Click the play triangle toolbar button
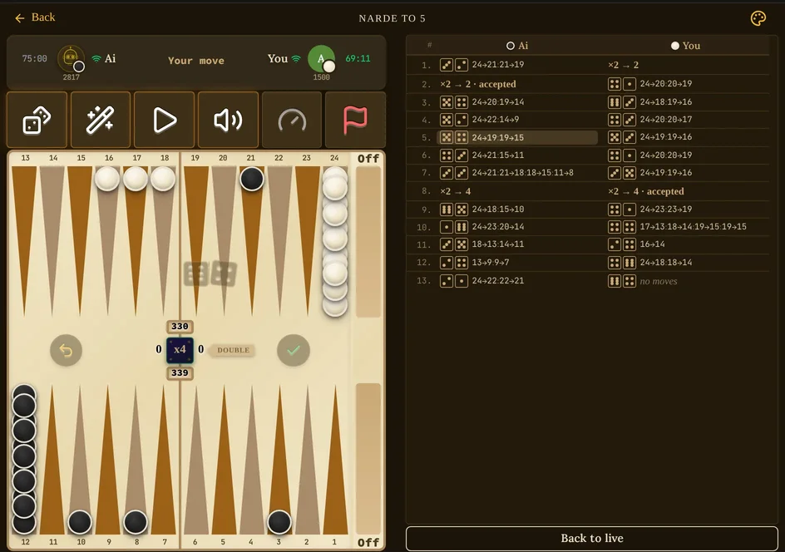 point(164,120)
